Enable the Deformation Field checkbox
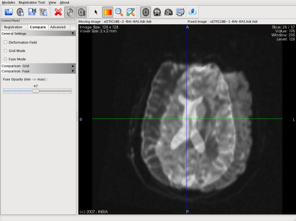 point(5,42)
